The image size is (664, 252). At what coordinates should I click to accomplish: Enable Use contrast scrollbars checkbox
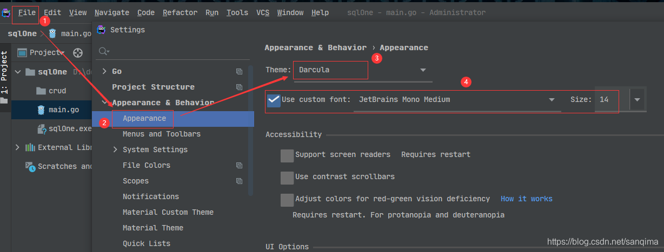287,178
